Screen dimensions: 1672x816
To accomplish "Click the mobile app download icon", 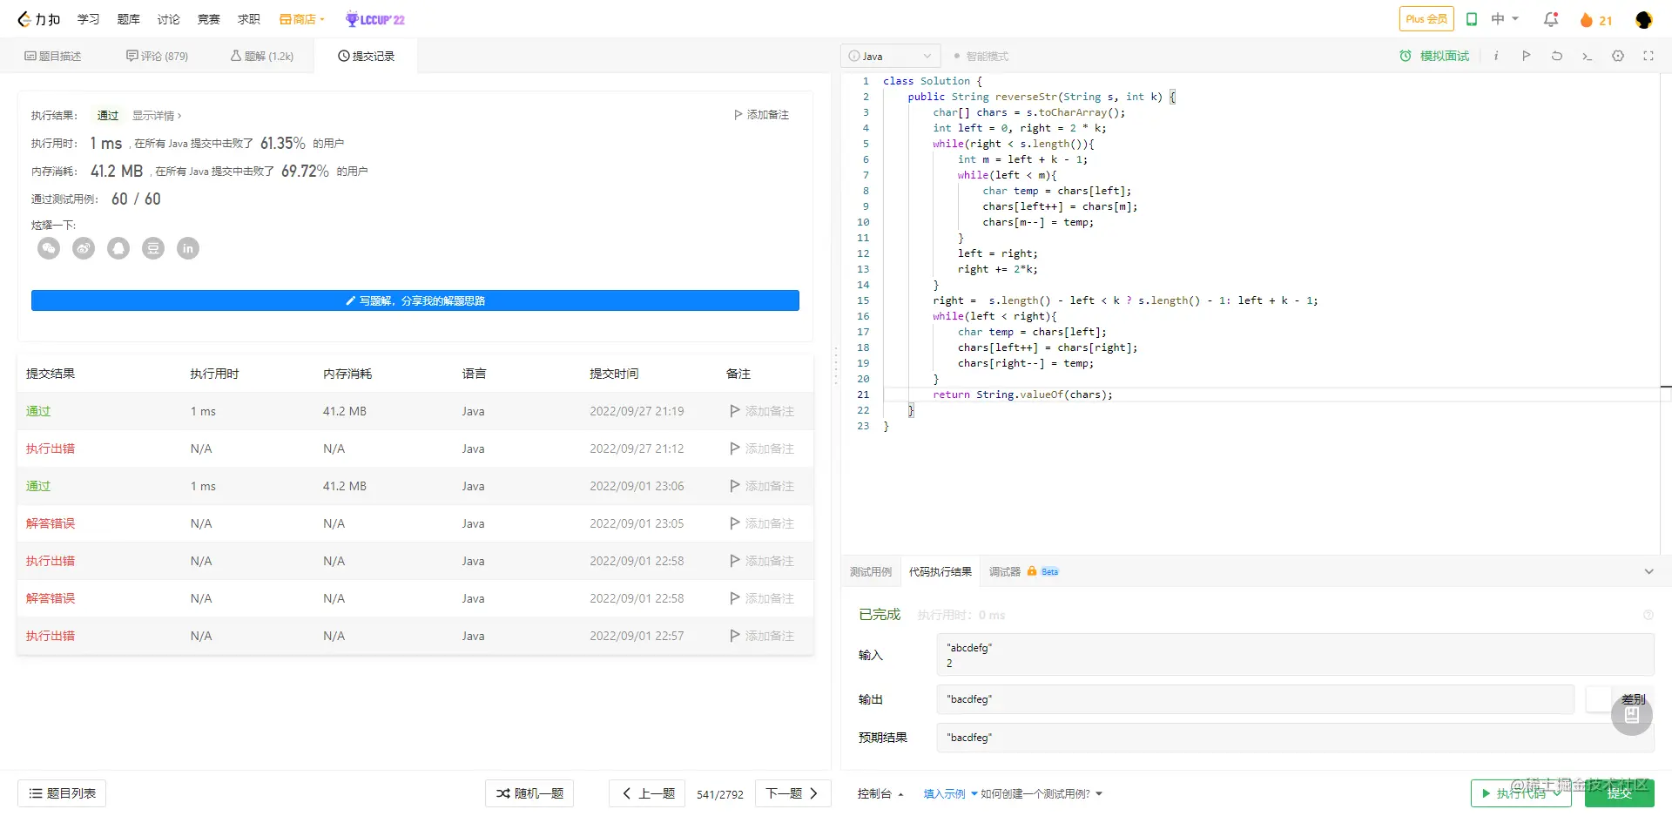I will (x=1472, y=19).
